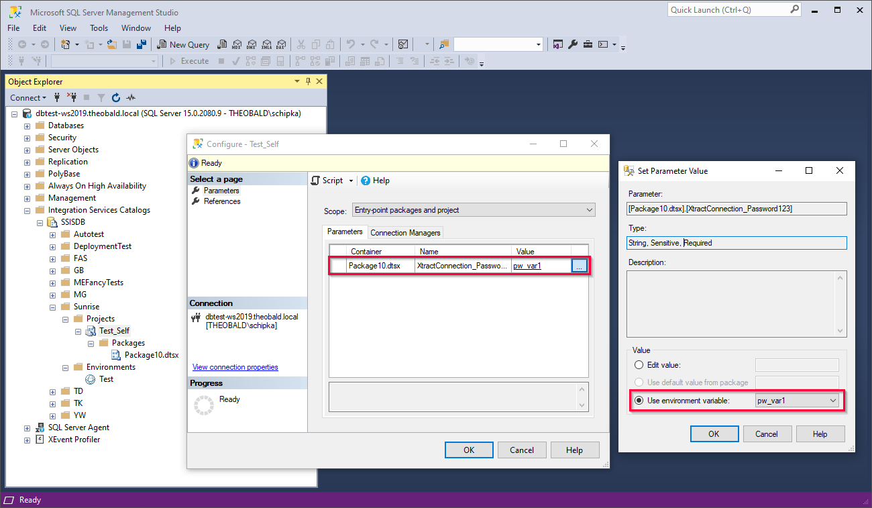This screenshot has width=872, height=508.
Task: Open the View menu
Action: [68, 28]
